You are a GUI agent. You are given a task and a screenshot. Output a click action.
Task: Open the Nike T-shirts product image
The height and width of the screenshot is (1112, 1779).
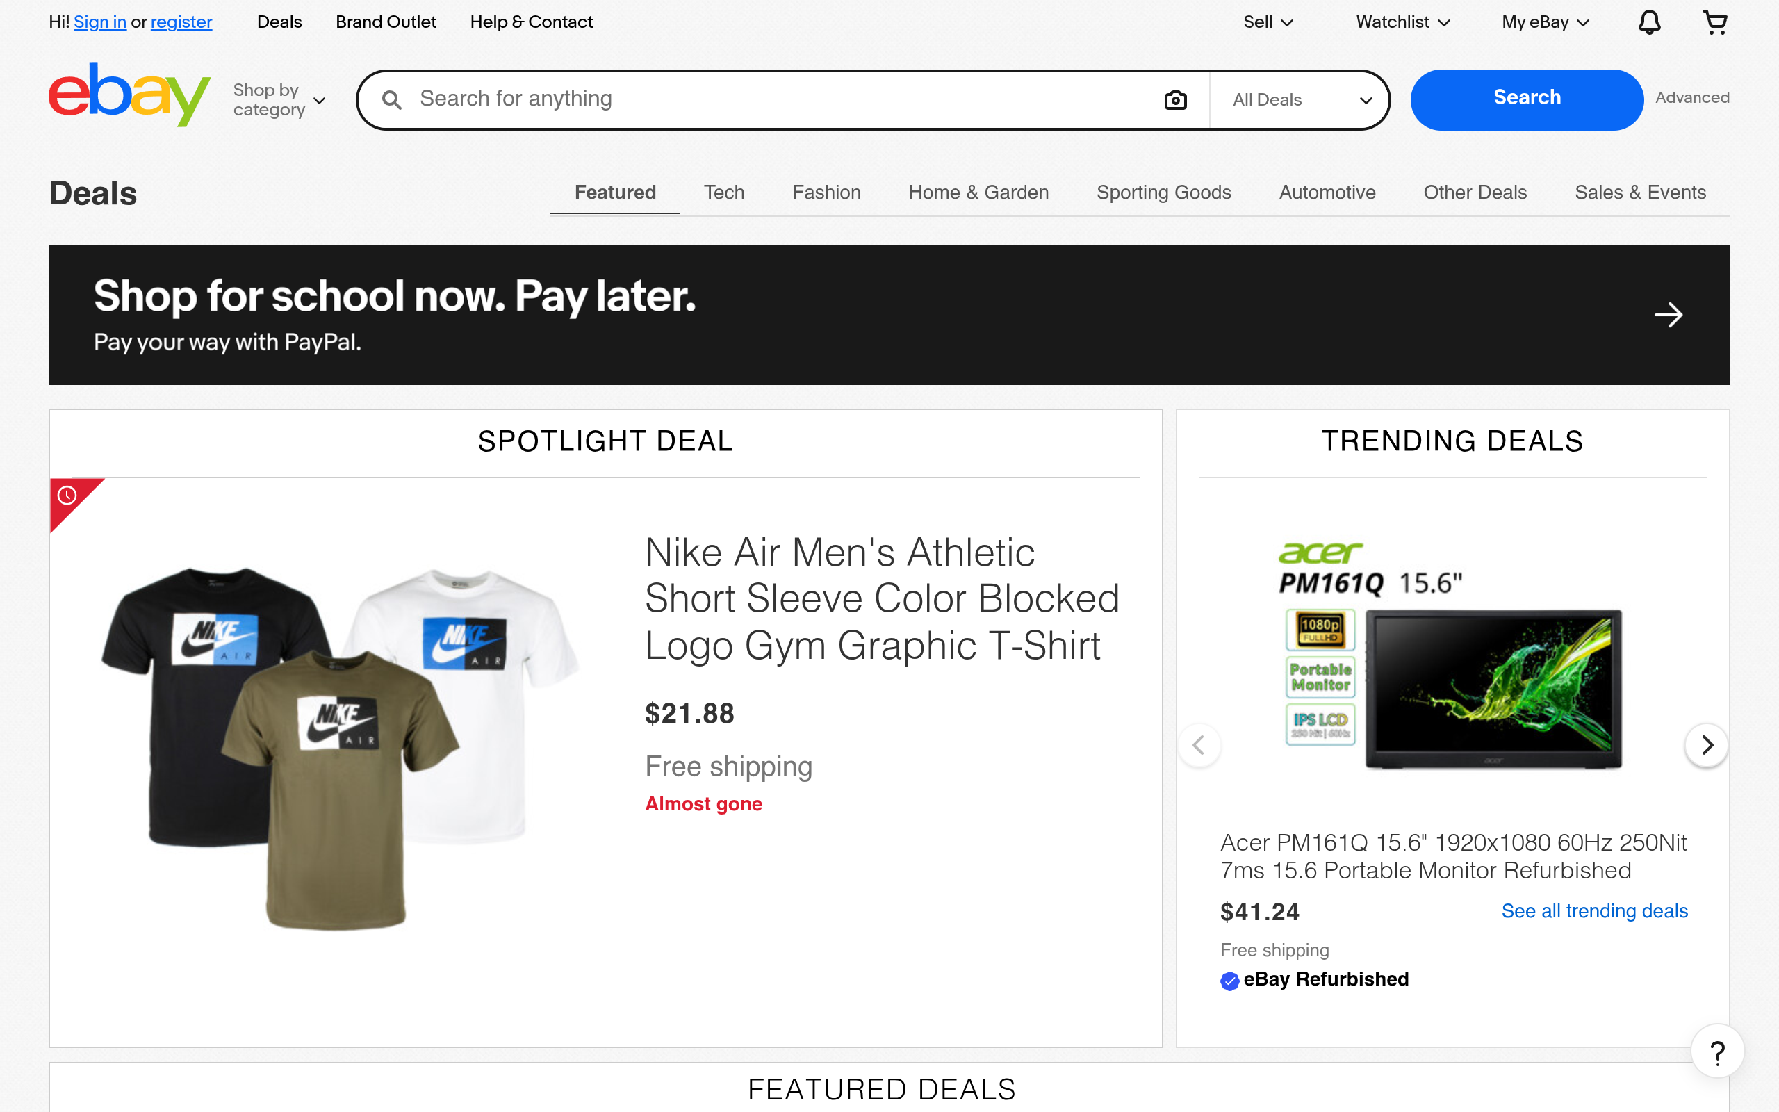tap(340, 748)
